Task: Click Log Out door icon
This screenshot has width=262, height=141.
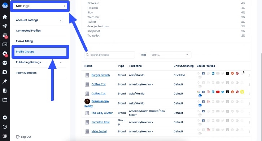Action: 18,137
